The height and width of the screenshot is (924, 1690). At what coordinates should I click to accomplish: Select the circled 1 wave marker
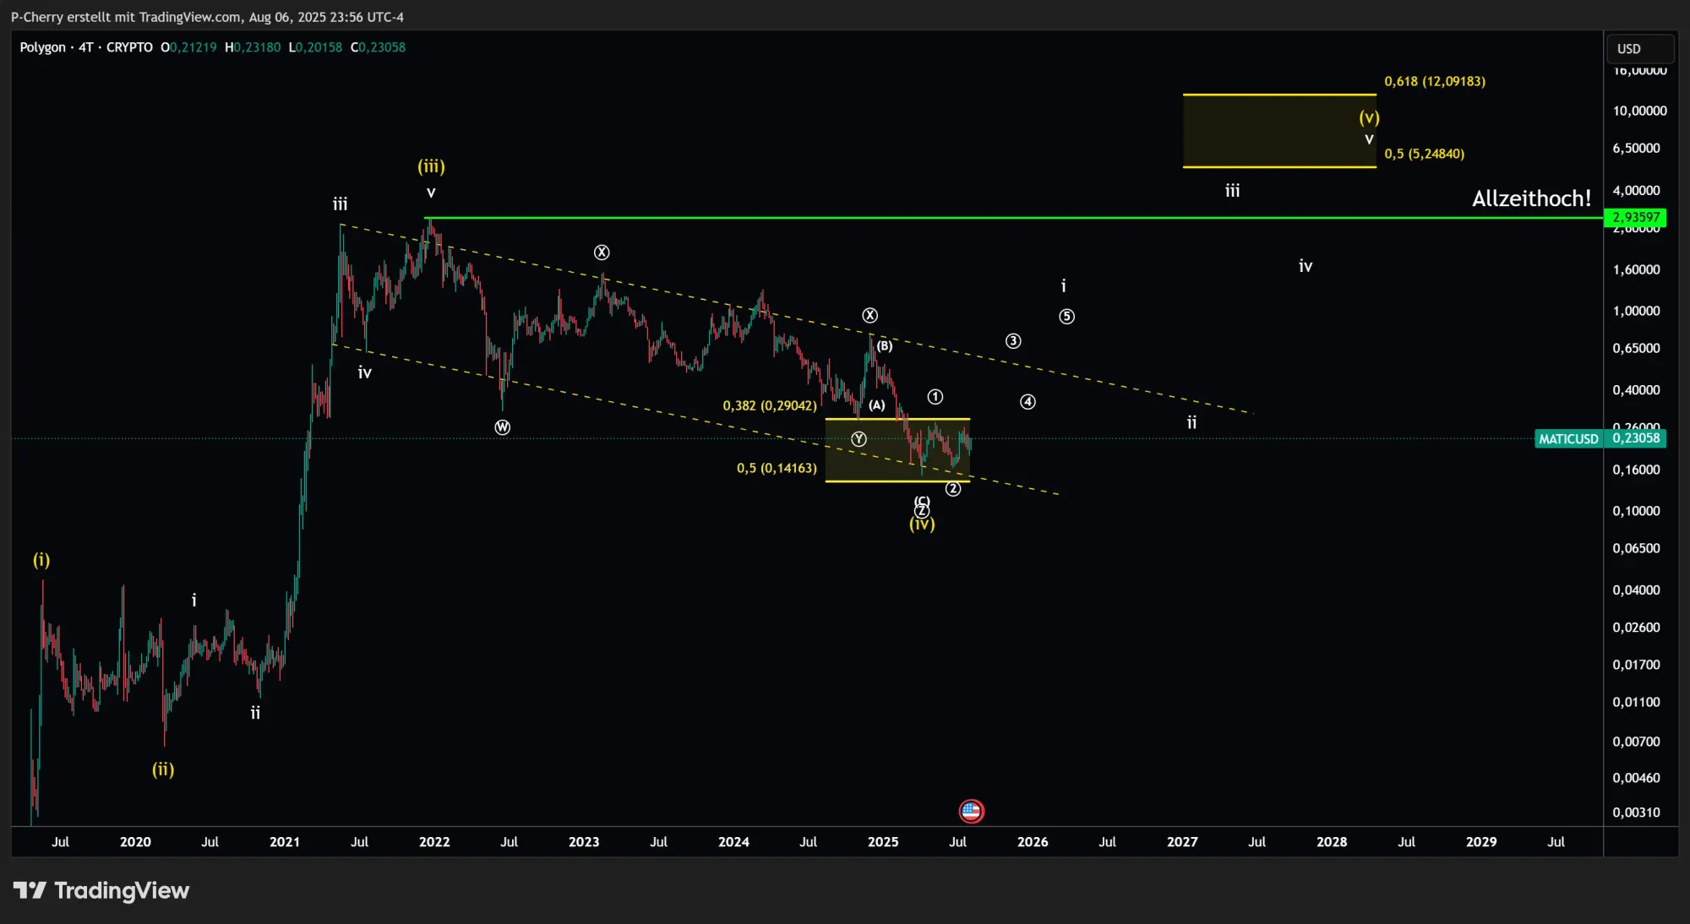(935, 397)
